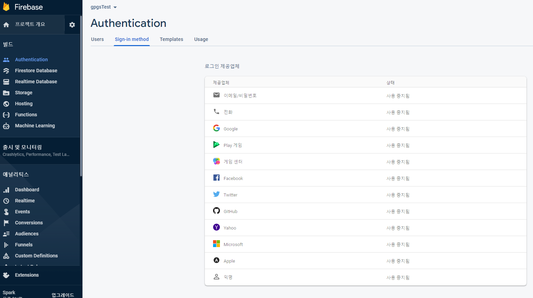
Task: Open the Facebook provider name
Action: [233, 178]
